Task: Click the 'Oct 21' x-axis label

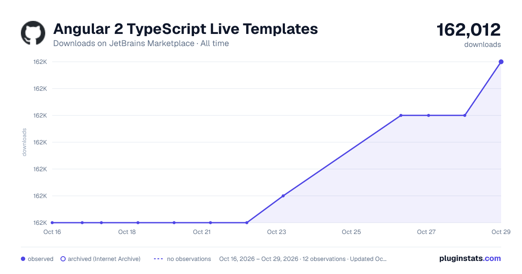Action: pyautogui.click(x=202, y=232)
